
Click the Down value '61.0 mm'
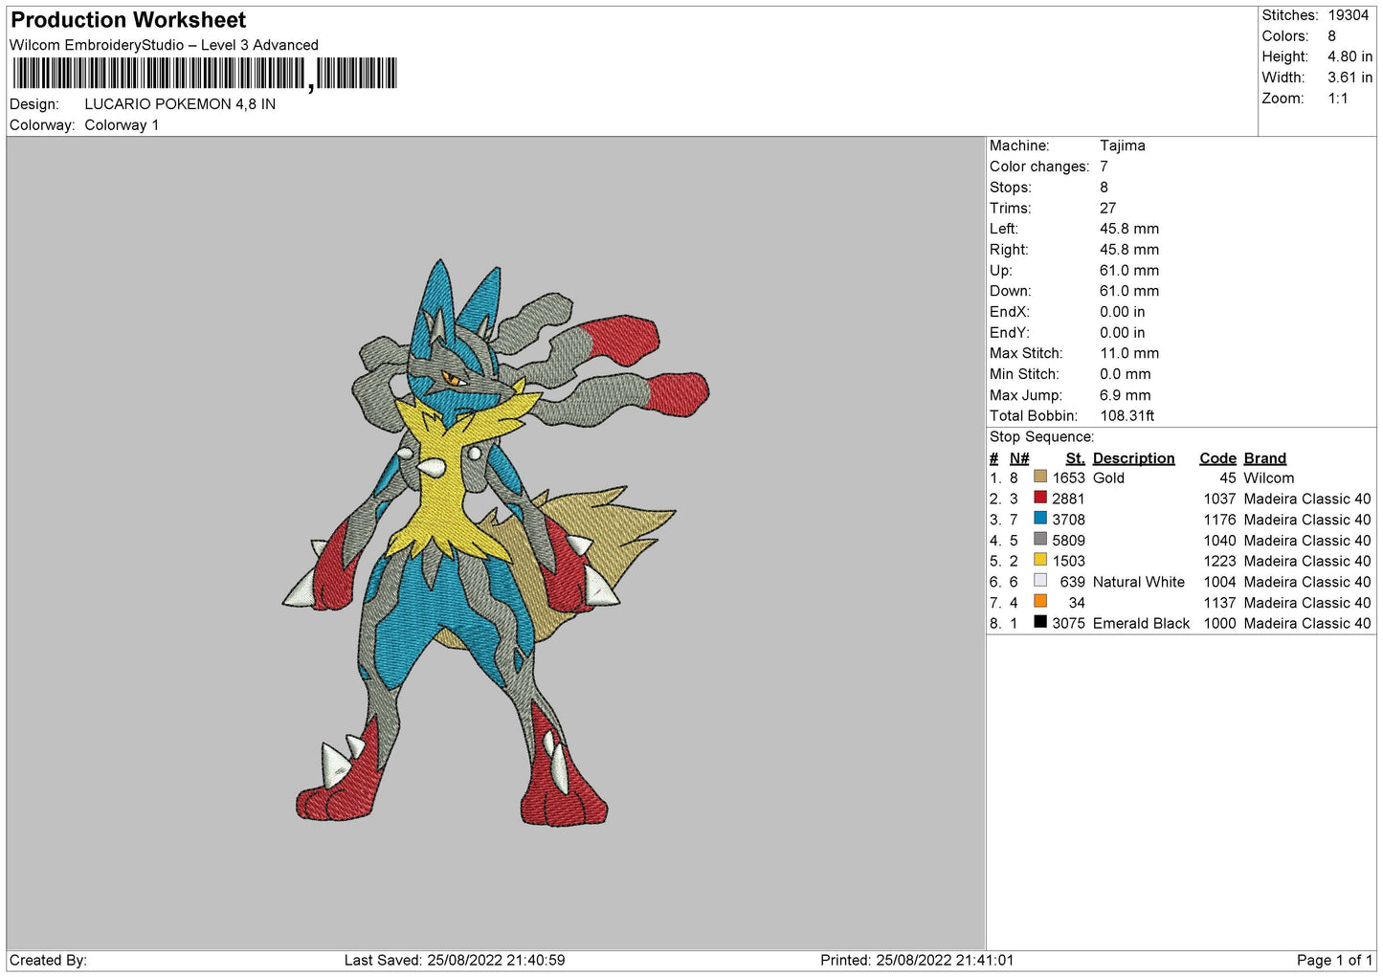click(1129, 291)
